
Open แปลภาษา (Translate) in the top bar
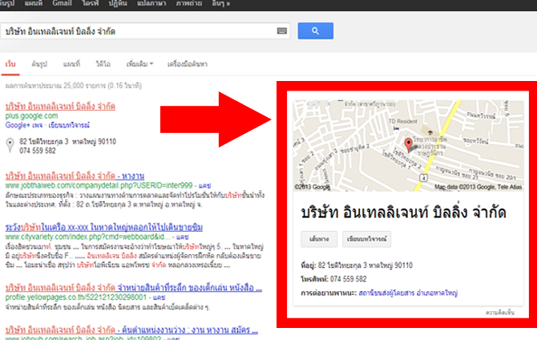coord(151,3)
